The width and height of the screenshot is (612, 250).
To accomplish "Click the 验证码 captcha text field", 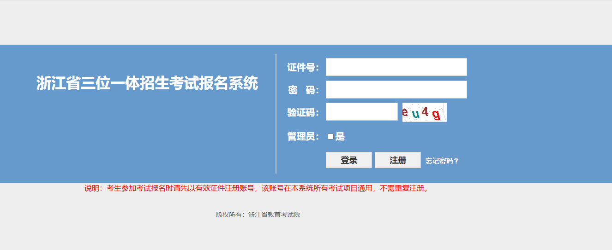I will tap(361, 112).
